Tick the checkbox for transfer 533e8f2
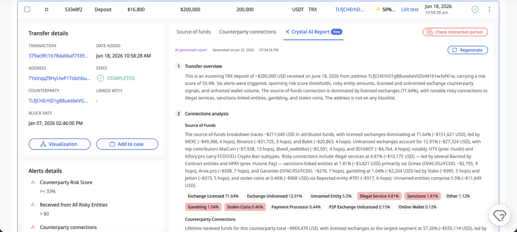This screenshot has width=517, height=232. (x=27, y=10)
